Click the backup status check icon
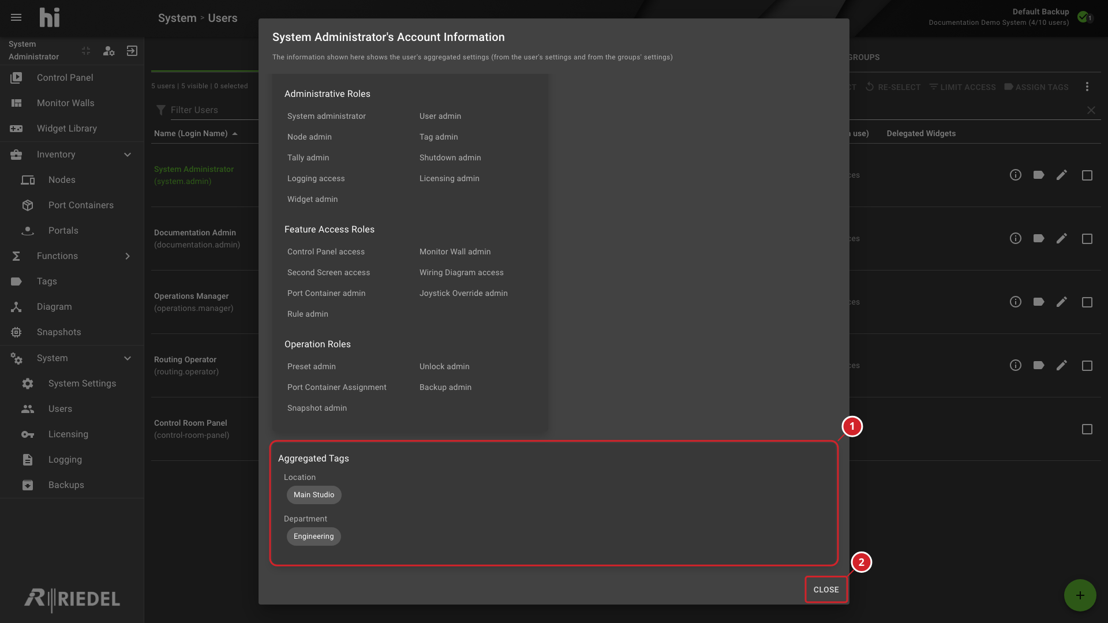Screen dimensions: 1108x623 pos(1083,17)
